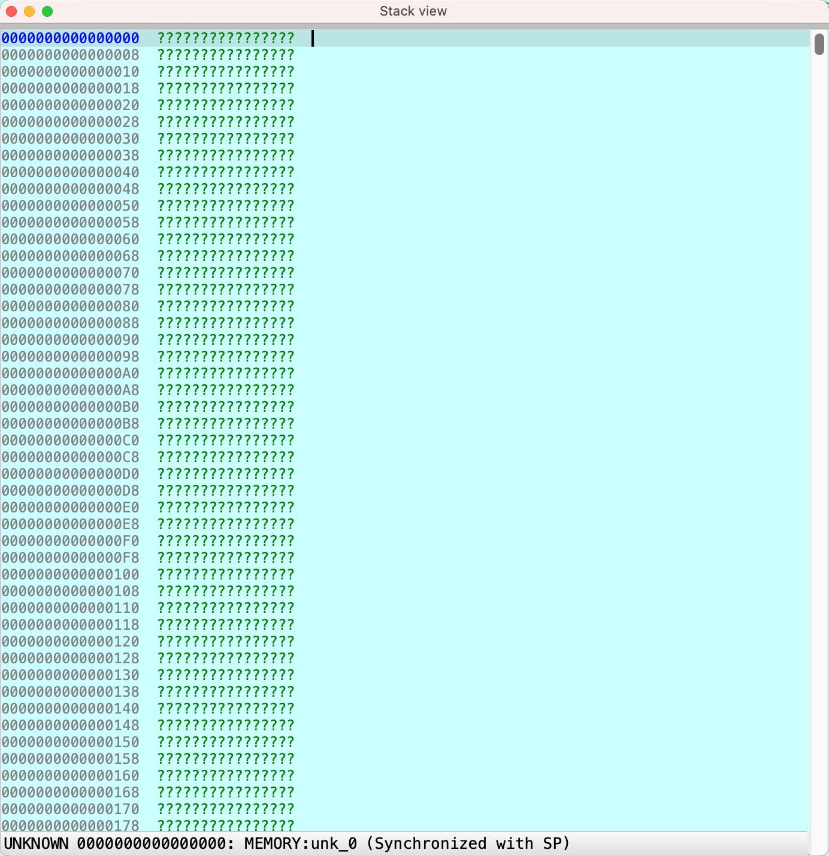Select stack address 0000000000000008
829x856 pixels.
point(71,55)
